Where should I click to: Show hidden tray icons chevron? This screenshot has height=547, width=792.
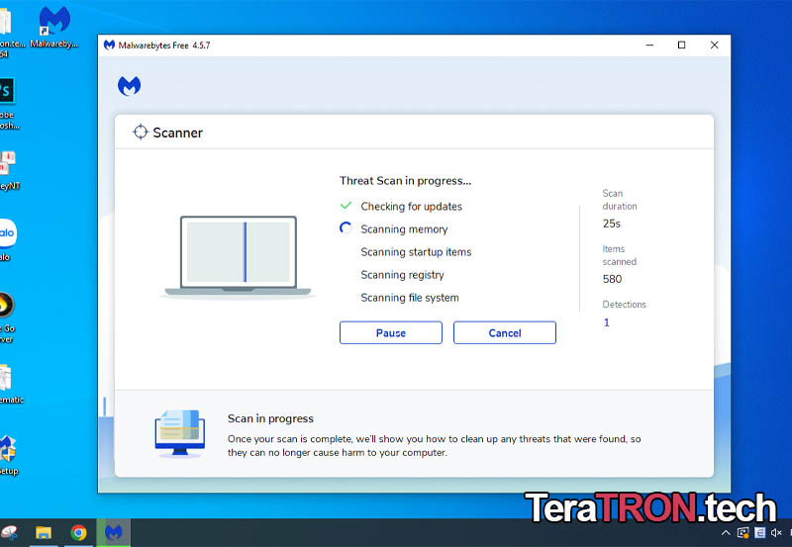(726, 532)
